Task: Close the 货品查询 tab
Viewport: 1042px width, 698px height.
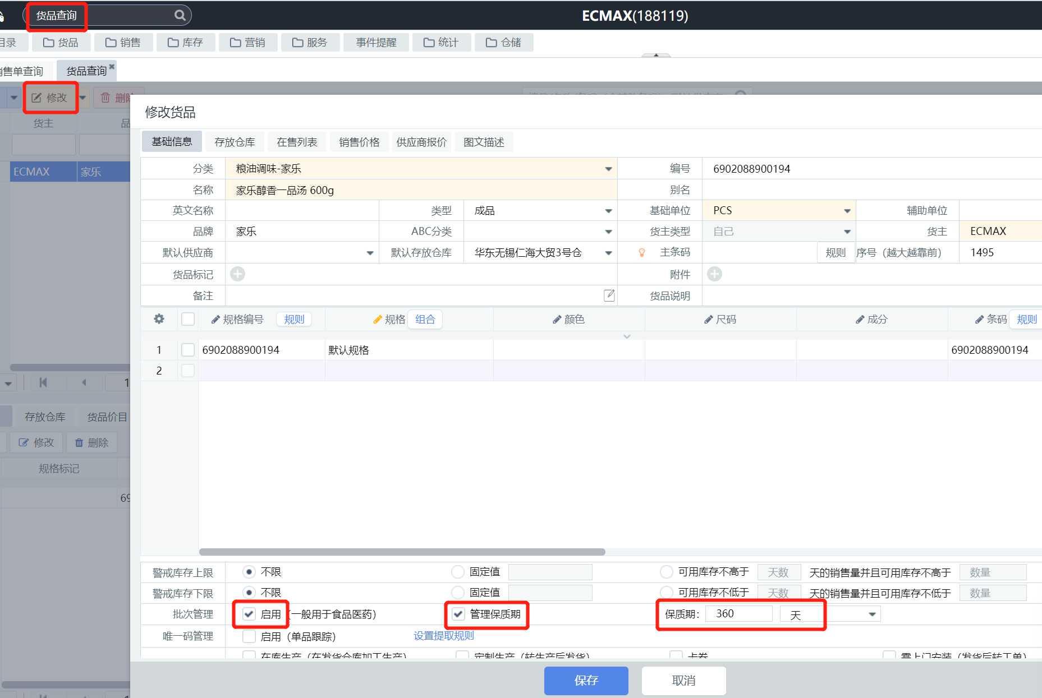Action: click(112, 66)
